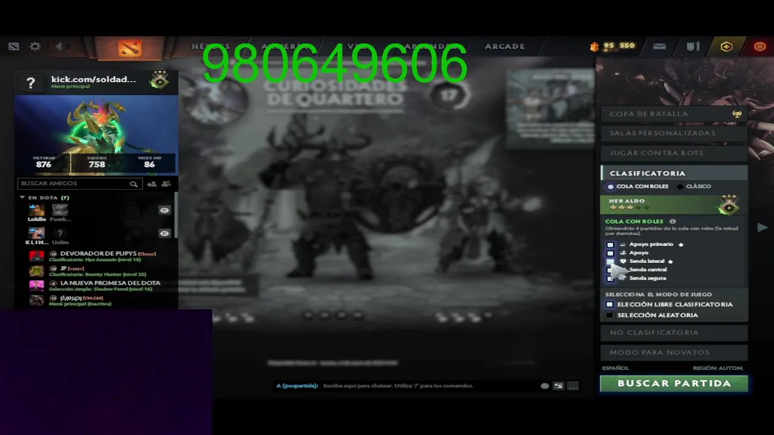The width and height of the screenshot is (774, 435).
Task: Click the Battle Cup trophy icon
Action: coord(737,114)
